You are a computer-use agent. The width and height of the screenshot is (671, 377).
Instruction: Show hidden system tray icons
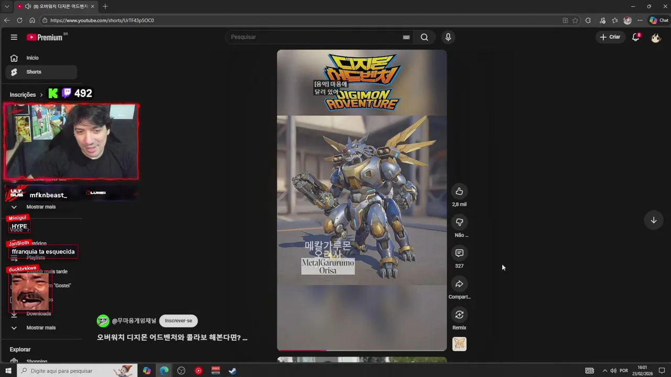[x=604, y=371]
